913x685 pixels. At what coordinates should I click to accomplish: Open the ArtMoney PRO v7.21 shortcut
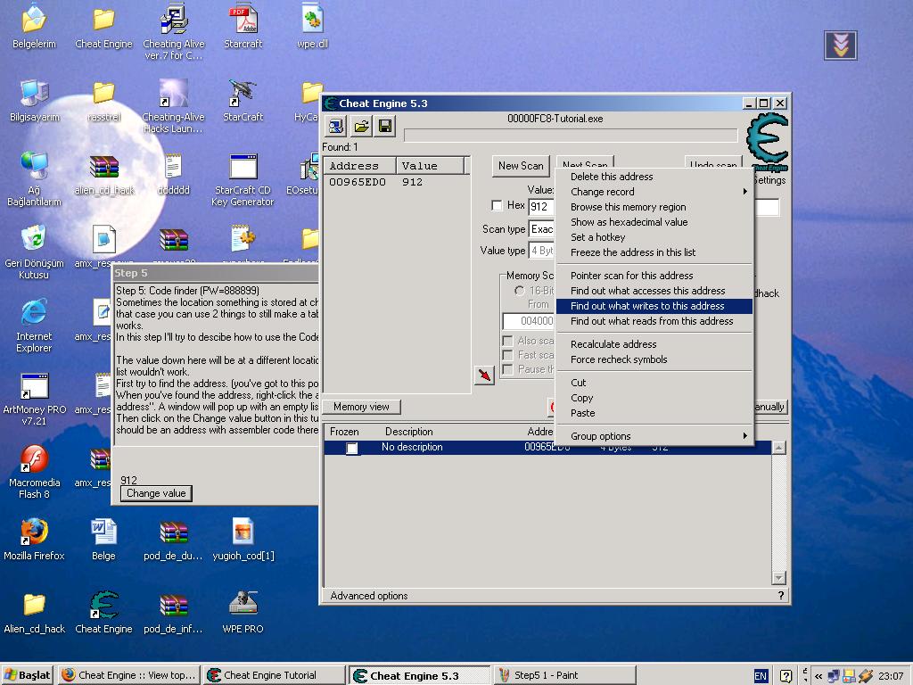(35, 399)
